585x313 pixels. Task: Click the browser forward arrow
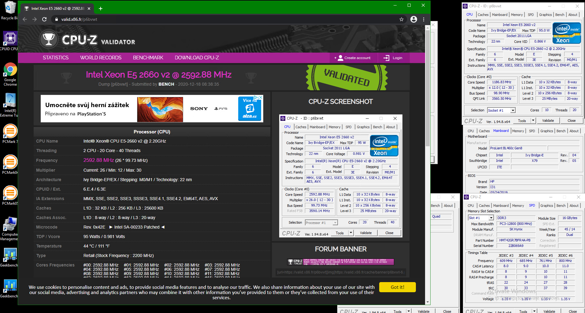point(35,19)
